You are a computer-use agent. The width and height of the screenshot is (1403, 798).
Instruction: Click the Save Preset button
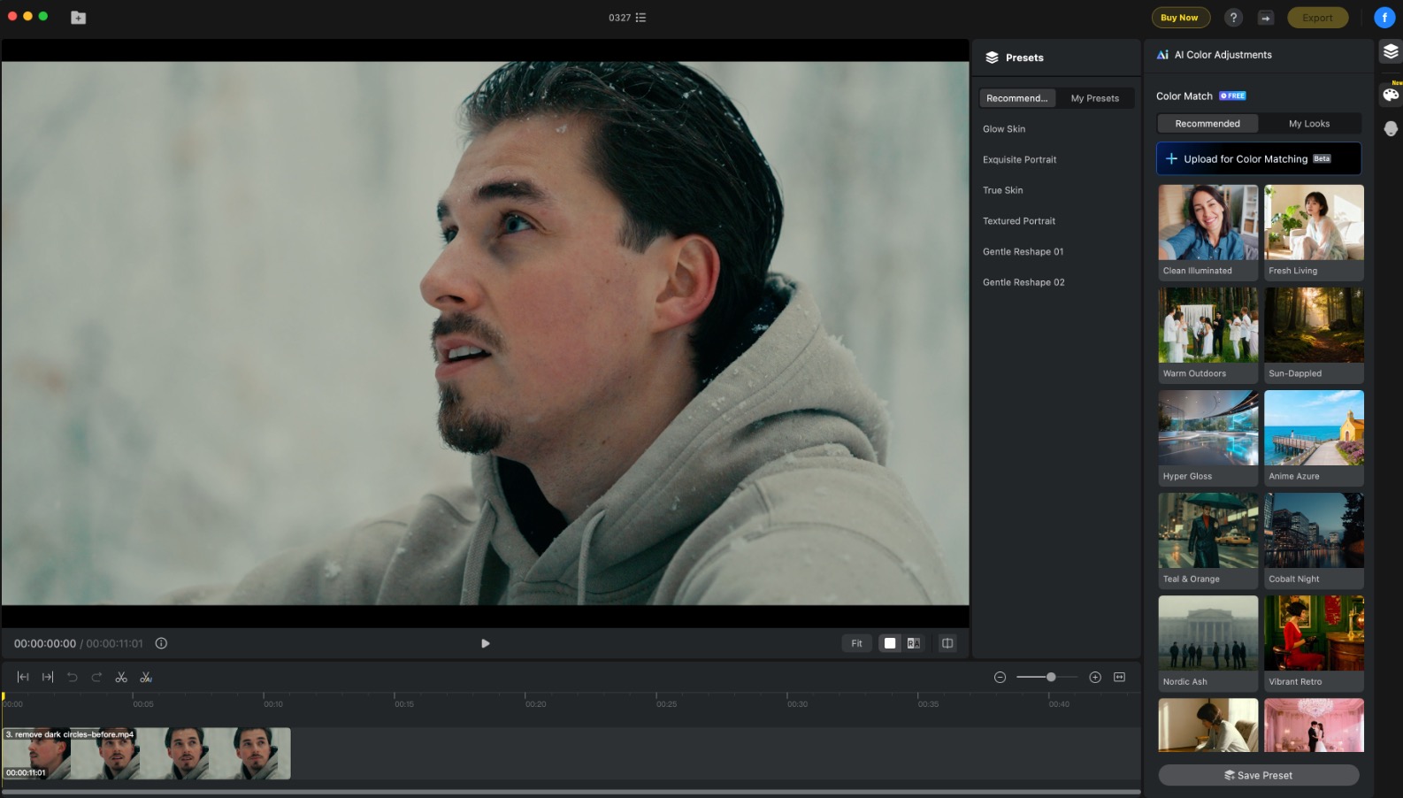pos(1258,775)
